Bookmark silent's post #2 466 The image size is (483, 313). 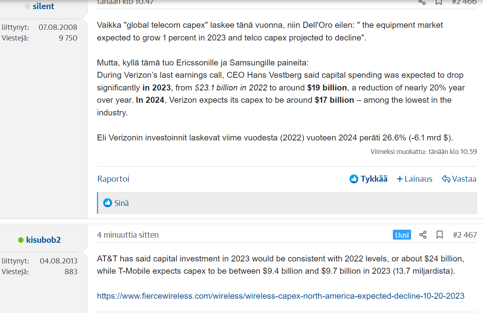(439, 2)
